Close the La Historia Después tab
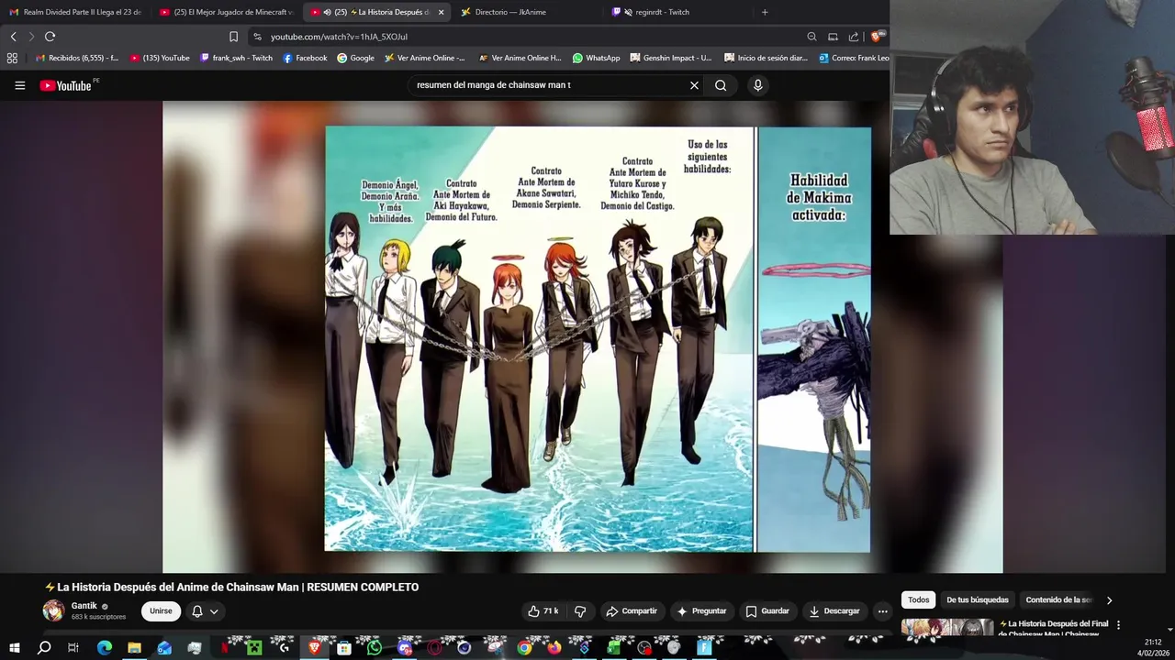 [x=441, y=12]
